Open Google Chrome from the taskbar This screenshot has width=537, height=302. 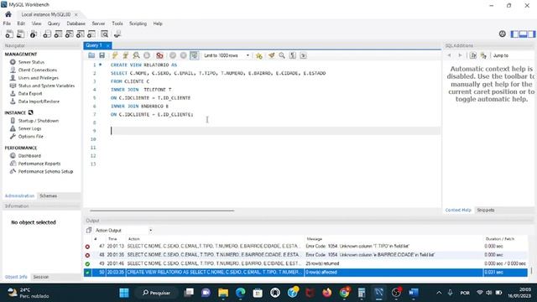pyautogui.click(x=345, y=293)
